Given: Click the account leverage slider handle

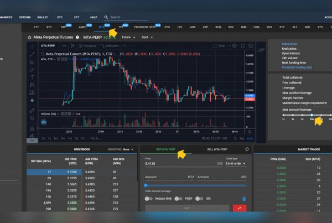Looking at the screenshot, I should [312, 115].
